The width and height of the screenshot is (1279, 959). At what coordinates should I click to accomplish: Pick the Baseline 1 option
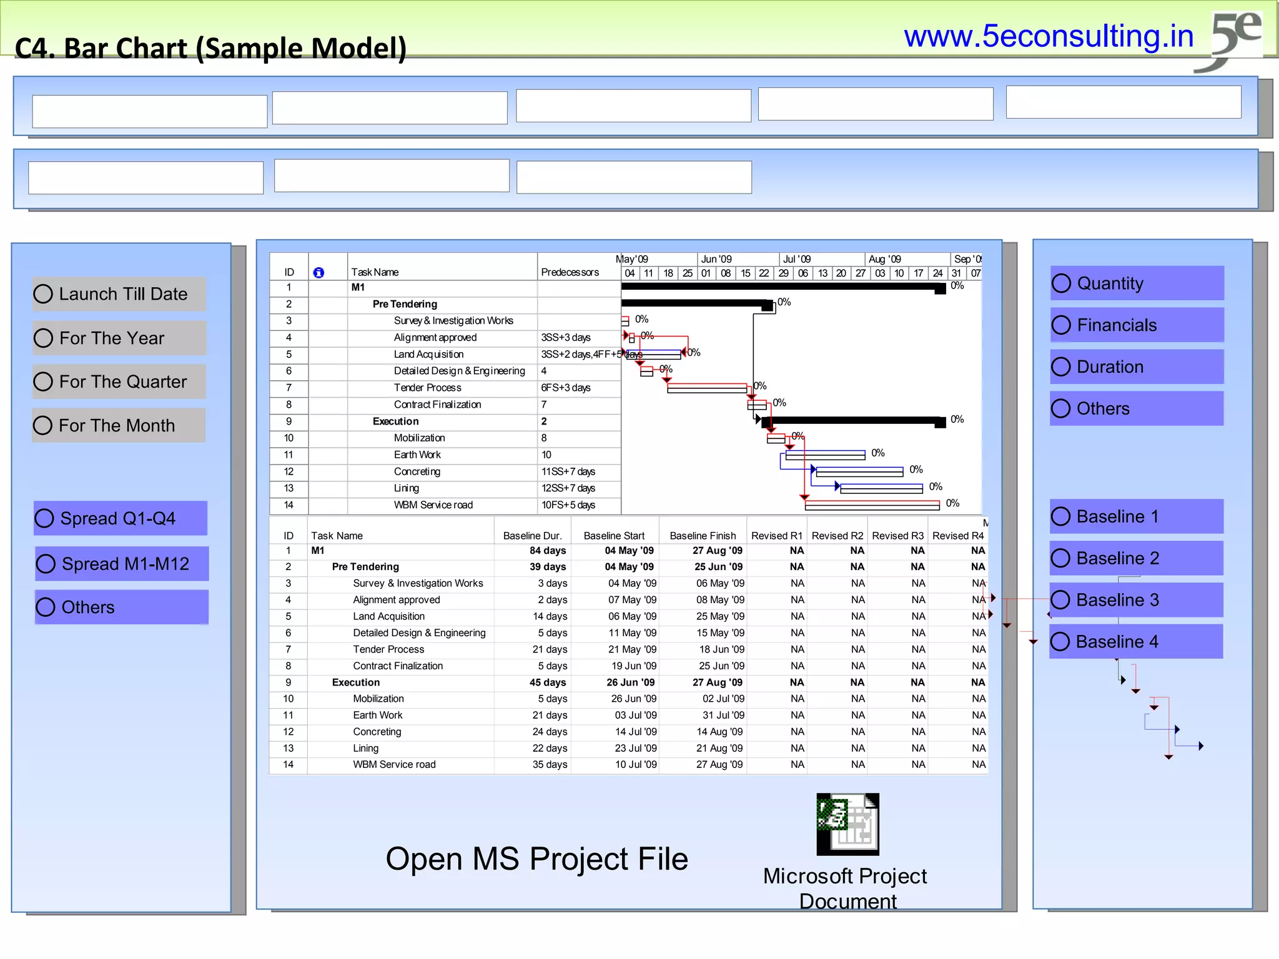1137,516
